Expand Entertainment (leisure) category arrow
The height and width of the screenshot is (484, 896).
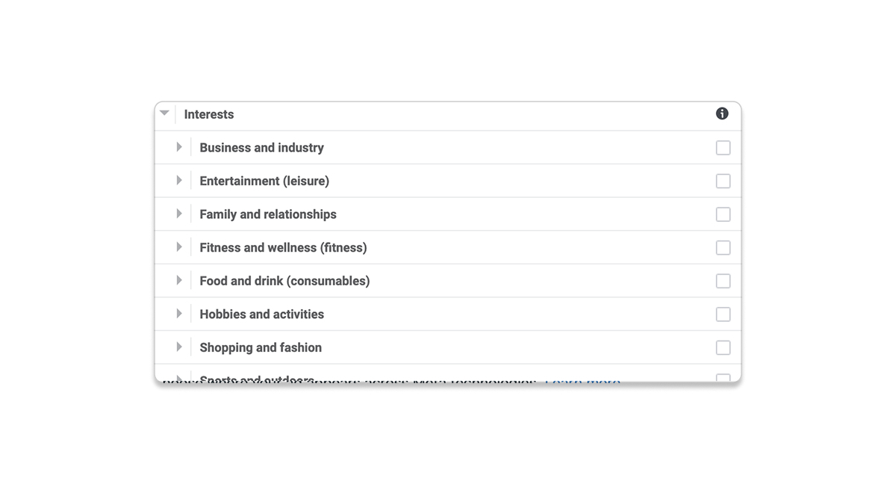(x=179, y=181)
